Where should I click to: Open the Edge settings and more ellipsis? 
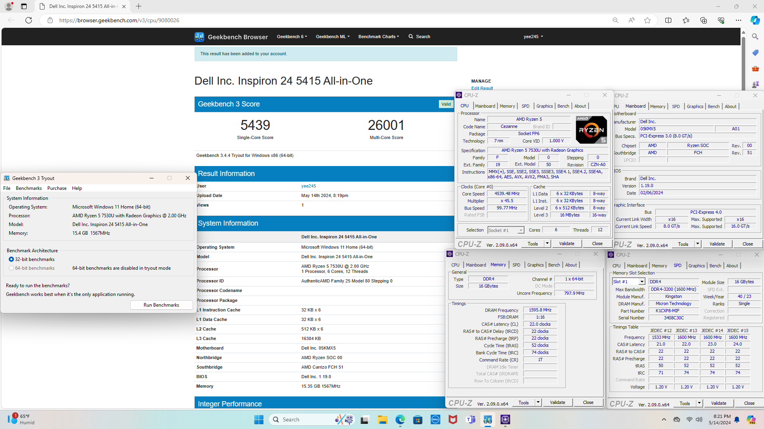click(738, 20)
